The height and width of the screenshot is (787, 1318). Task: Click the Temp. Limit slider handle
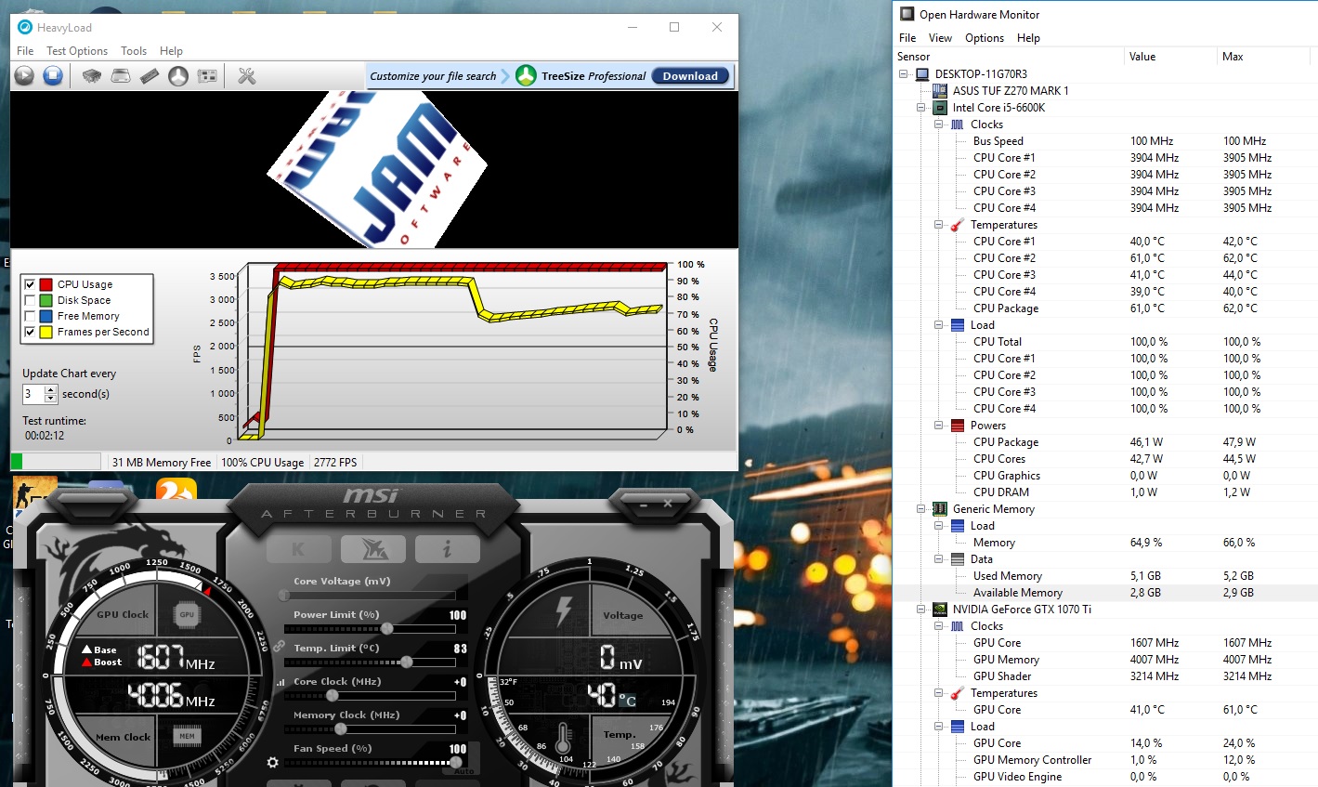406,662
